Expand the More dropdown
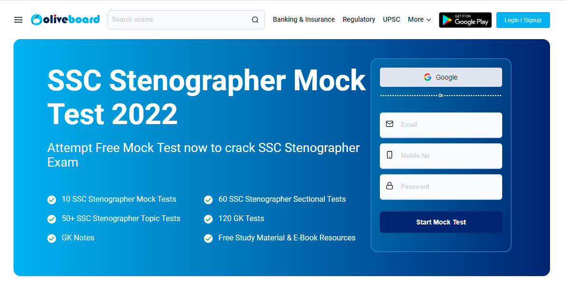Viewport: 565px width, 294px height. click(x=420, y=19)
